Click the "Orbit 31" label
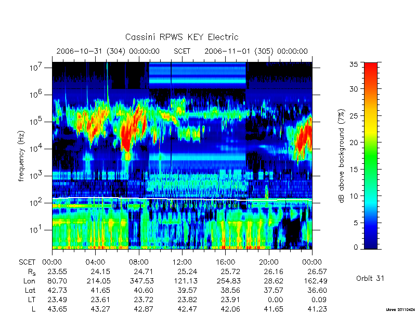This screenshot has width=416, height=312. pos(370,278)
